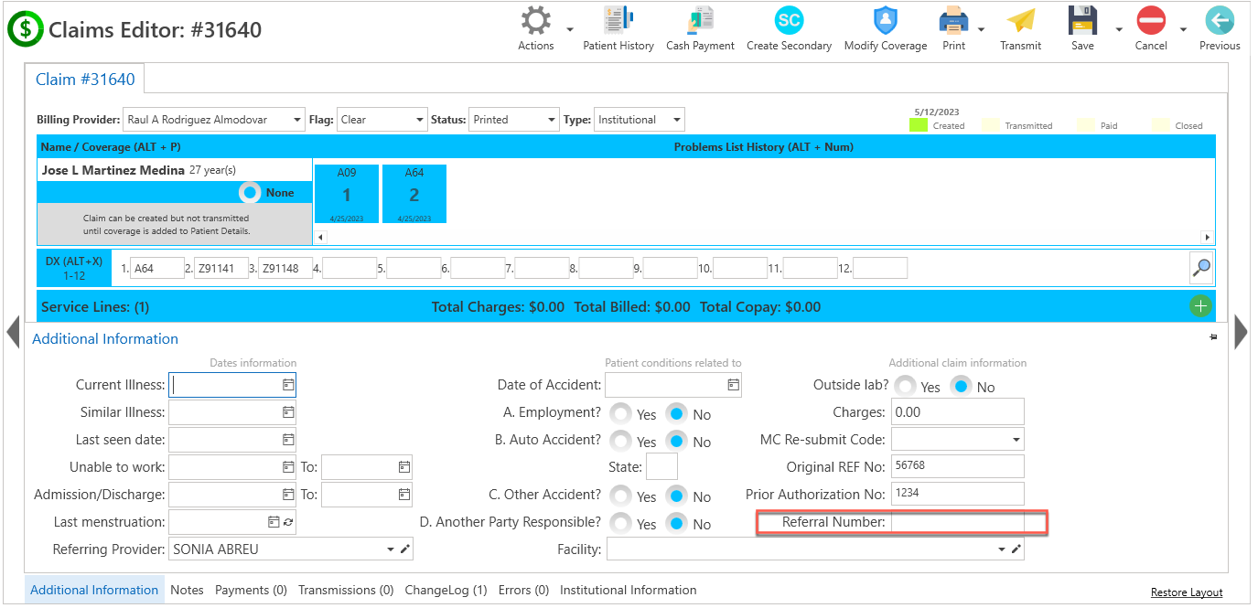This screenshot has width=1258, height=608.
Task: Set A. Employment to Yes
Action: pyautogui.click(x=621, y=414)
